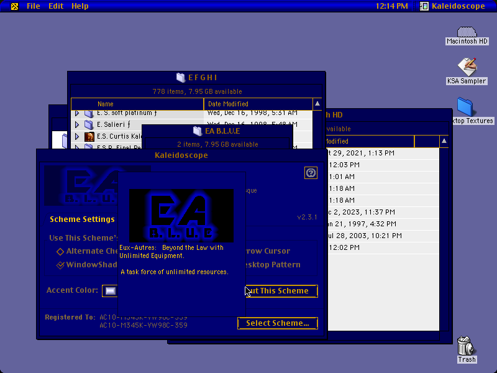Click the EA B.L.U.E window title folder icon

pyautogui.click(x=198, y=131)
